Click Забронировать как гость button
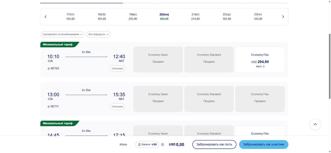The width and height of the screenshot is (331, 153). (214, 144)
